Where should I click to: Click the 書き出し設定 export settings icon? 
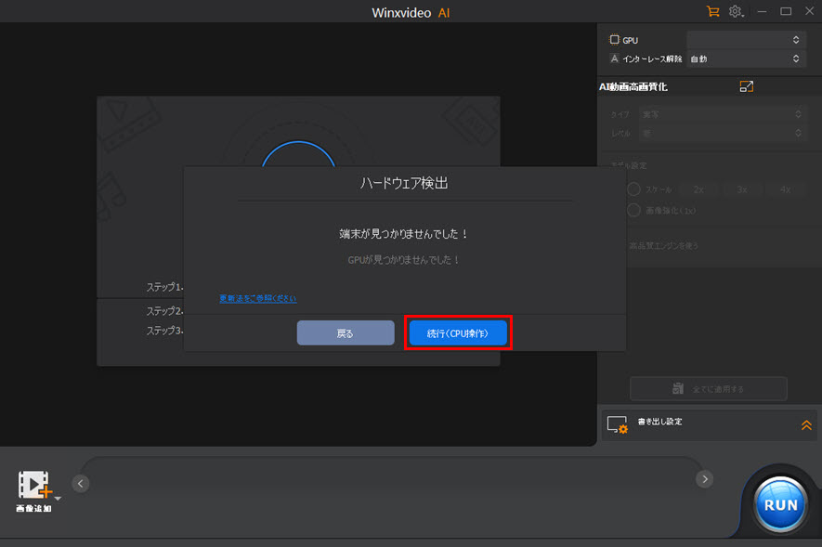(x=618, y=424)
